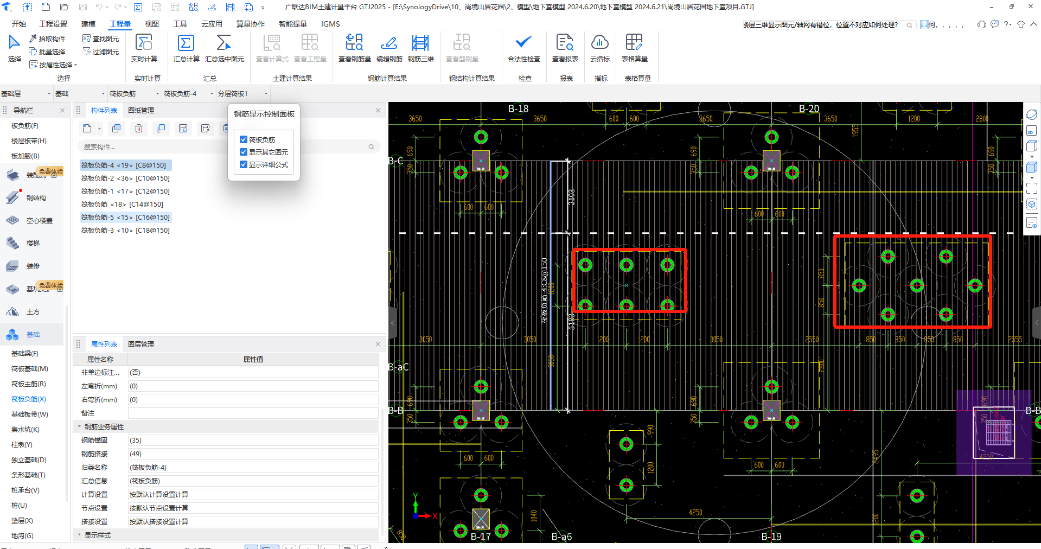Uncheck 显示其它图元 checkbox
Image resolution: width=1041 pixels, height=549 pixels.
[x=244, y=152]
